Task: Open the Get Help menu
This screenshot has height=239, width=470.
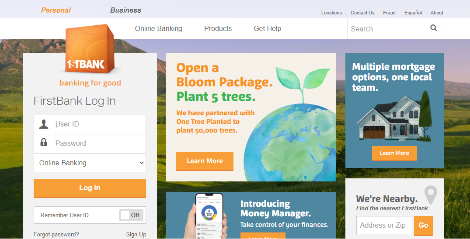Action: click(x=268, y=29)
